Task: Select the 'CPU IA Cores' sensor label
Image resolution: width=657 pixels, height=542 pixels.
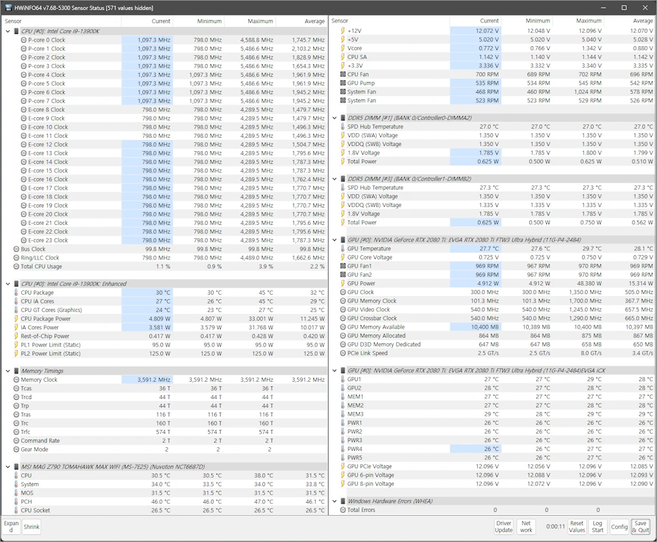Action: coord(37,301)
